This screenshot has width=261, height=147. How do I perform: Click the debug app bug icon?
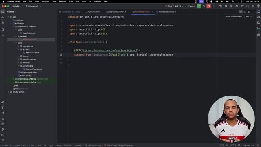click(204, 6)
